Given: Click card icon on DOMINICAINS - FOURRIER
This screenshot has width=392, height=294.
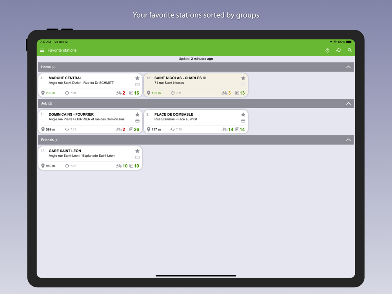Looking at the screenshot, I should click(x=137, y=121).
